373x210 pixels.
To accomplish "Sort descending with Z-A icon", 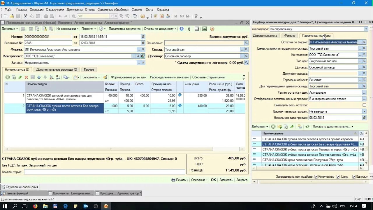I will coord(58,77).
